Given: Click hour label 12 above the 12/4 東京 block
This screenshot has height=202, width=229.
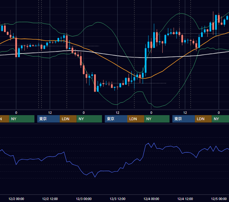Looking at the screenshot, I should pyautogui.click(x=185, y=112).
